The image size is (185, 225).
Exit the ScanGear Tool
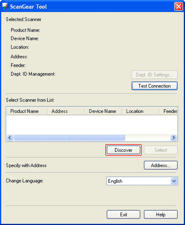123,214
